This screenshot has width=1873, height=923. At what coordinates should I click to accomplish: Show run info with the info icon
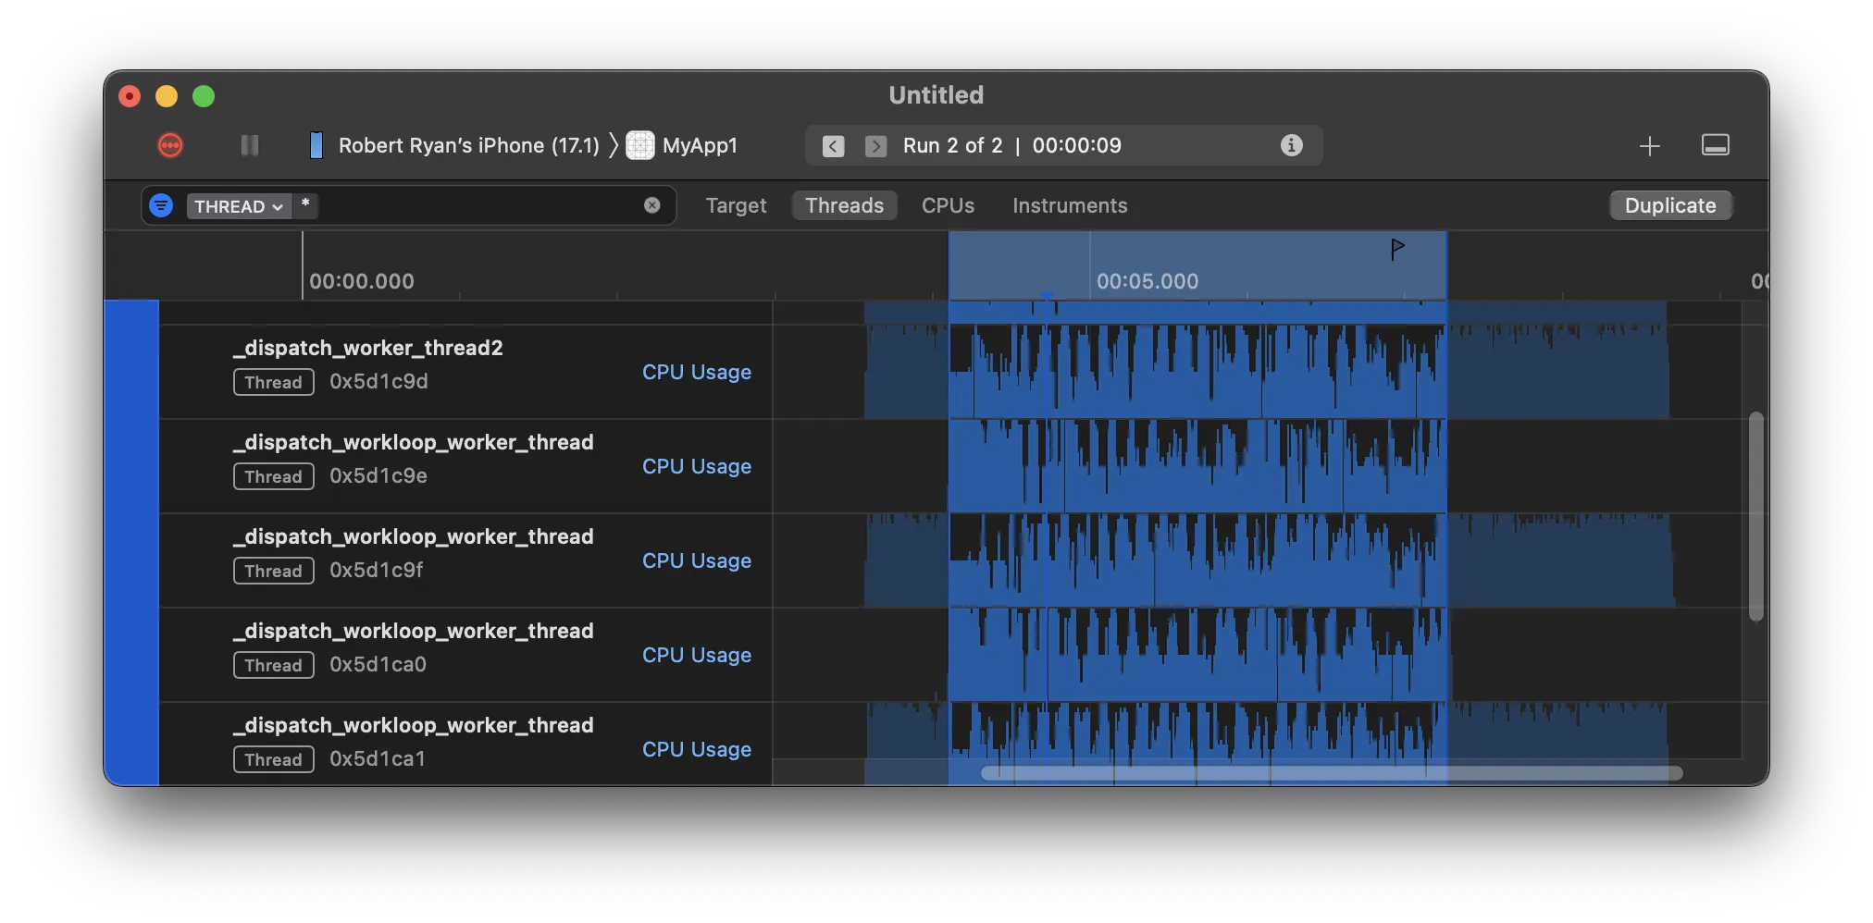tap(1291, 145)
